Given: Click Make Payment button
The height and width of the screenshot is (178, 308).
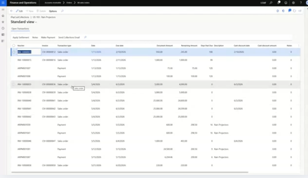Looking at the screenshot, I should pos(48,37).
